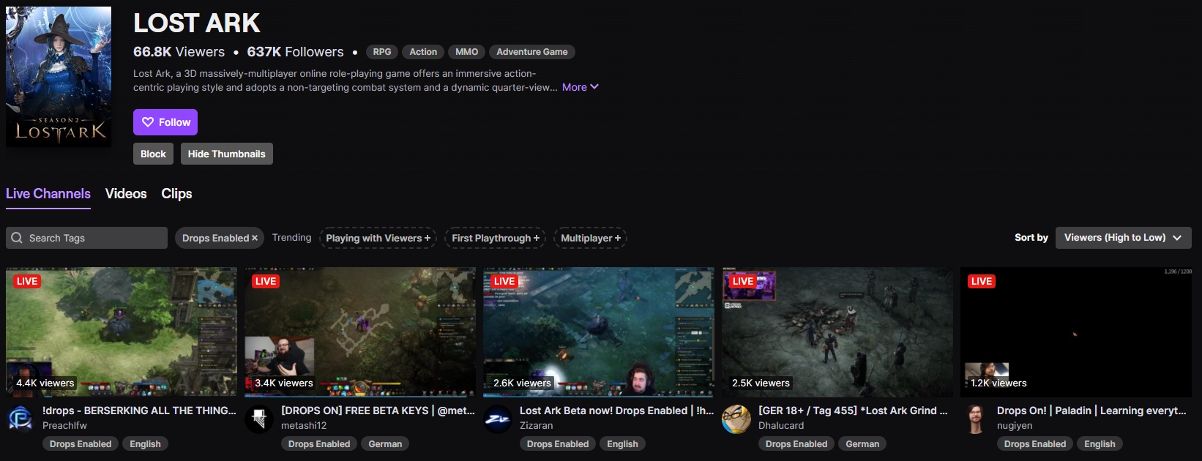The width and height of the screenshot is (1202, 461).
Task: Switch to the Live Channels tab
Action: [48, 194]
